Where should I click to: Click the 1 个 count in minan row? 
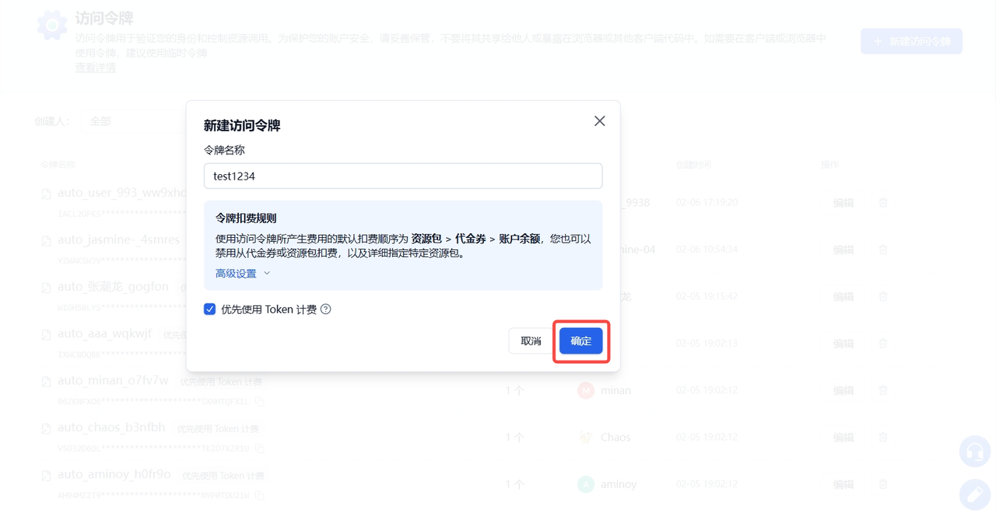click(514, 390)
